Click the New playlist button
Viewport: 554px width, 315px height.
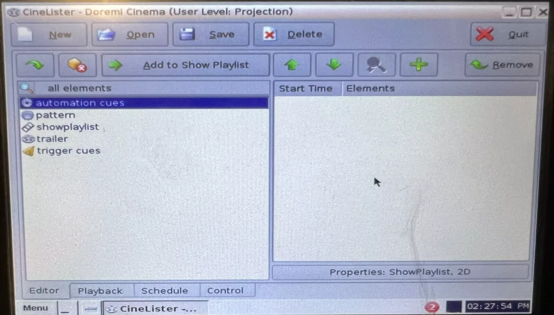coord(49,35)
